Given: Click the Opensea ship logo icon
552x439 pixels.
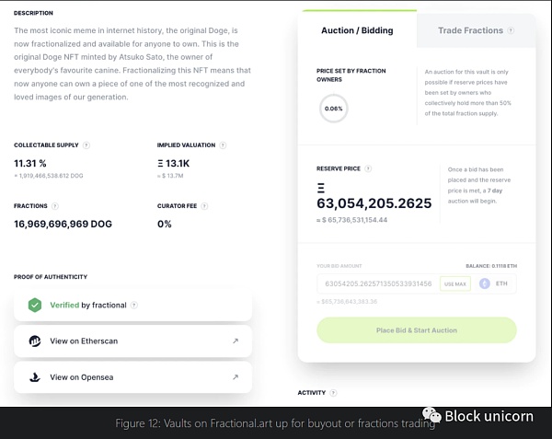Looking at the screenshot, I should pos(35,377).
